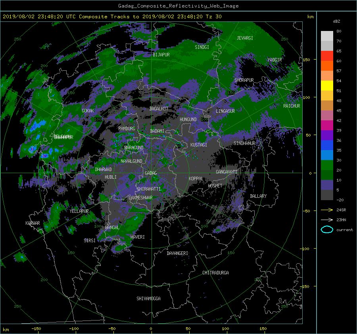Click the dBZ scale heading
Image resolution: width=357 pixels, height=334 pixels.
pos(336,21)
